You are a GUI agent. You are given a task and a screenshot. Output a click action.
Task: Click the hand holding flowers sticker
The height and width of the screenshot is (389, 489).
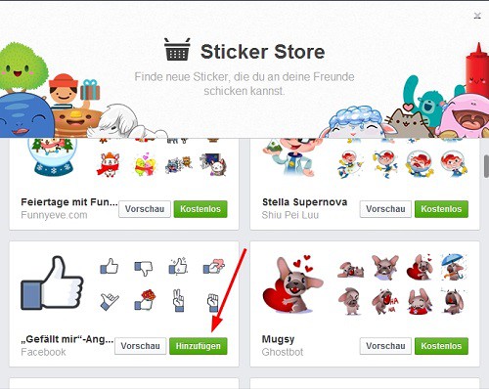click(x=145, y=299)
